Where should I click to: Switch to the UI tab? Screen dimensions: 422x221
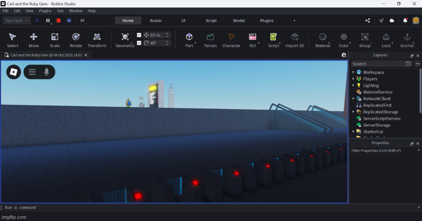click(183, 20)
